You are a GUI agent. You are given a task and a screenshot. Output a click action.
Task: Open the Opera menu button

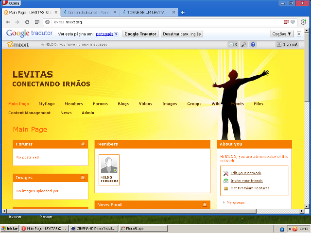pyautogui.click(x=11, y=3)
